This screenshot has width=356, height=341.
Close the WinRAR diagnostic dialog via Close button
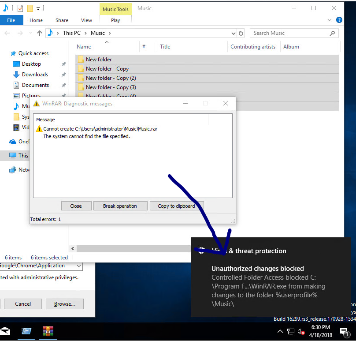point(76,206)
